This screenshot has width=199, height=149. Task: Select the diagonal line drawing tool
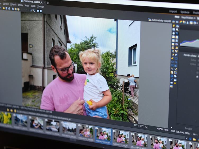172,79
